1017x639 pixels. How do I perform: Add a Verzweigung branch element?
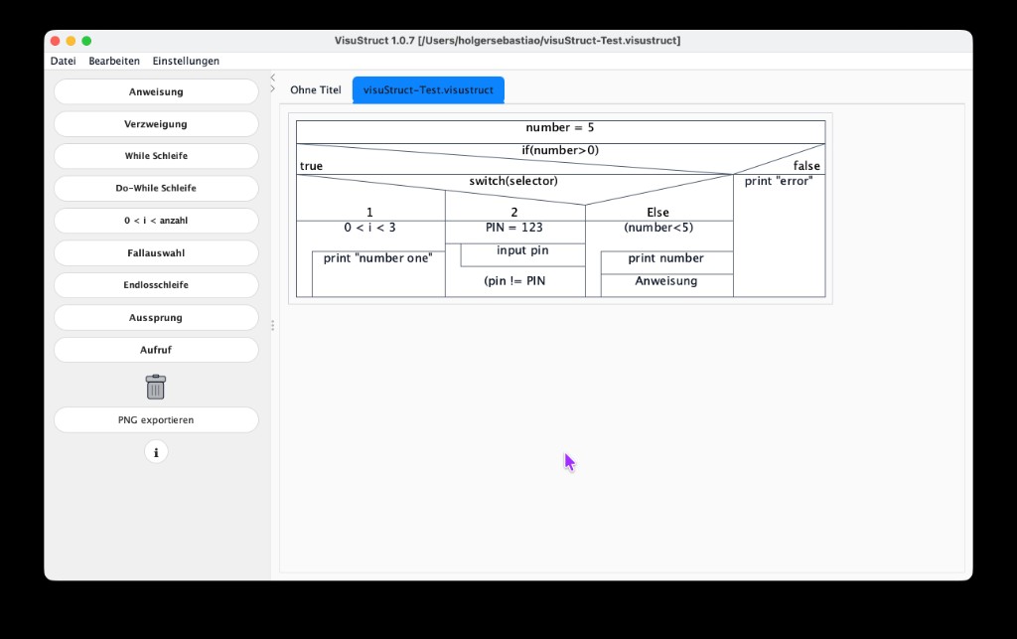156,123
